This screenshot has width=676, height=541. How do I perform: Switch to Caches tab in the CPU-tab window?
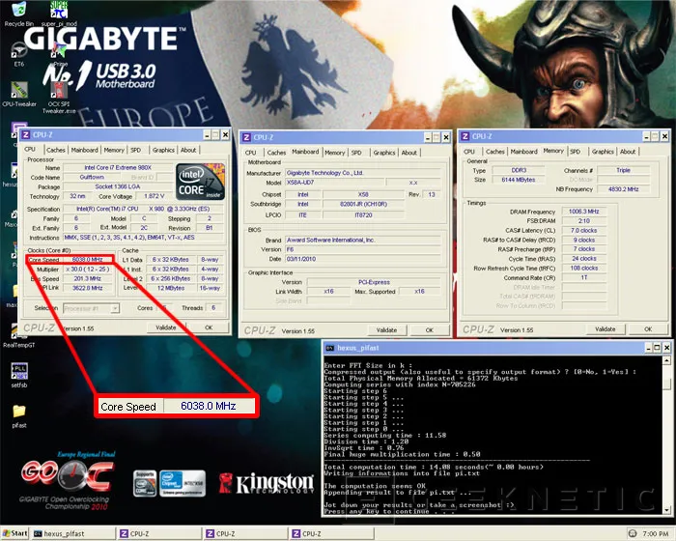coord(56,150)
